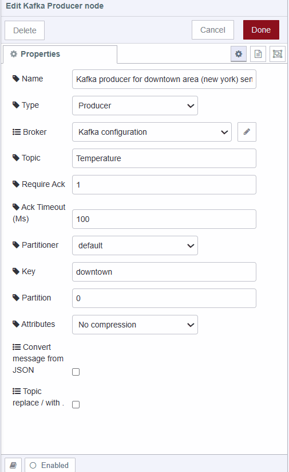Click the red Done button
Viewport: 289px width, 472px height.
click(x=261, y=30)
